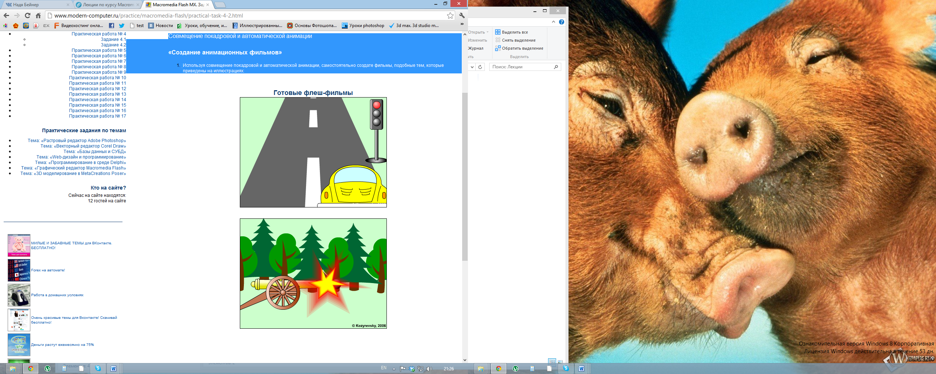Open Тема Растровый редактор Adobe Photoshop link
The width and height of the screenshot is (936, 374).
(x=77, y=141)
